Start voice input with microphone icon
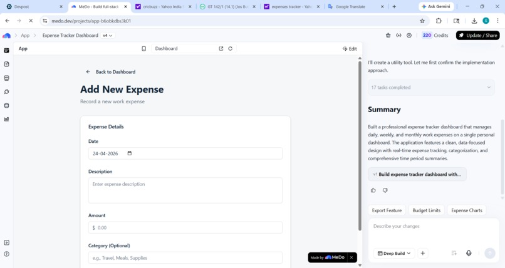505x268 pixels. point(469,253)
